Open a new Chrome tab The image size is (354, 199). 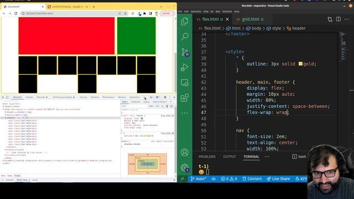click(x=93, y=7)
